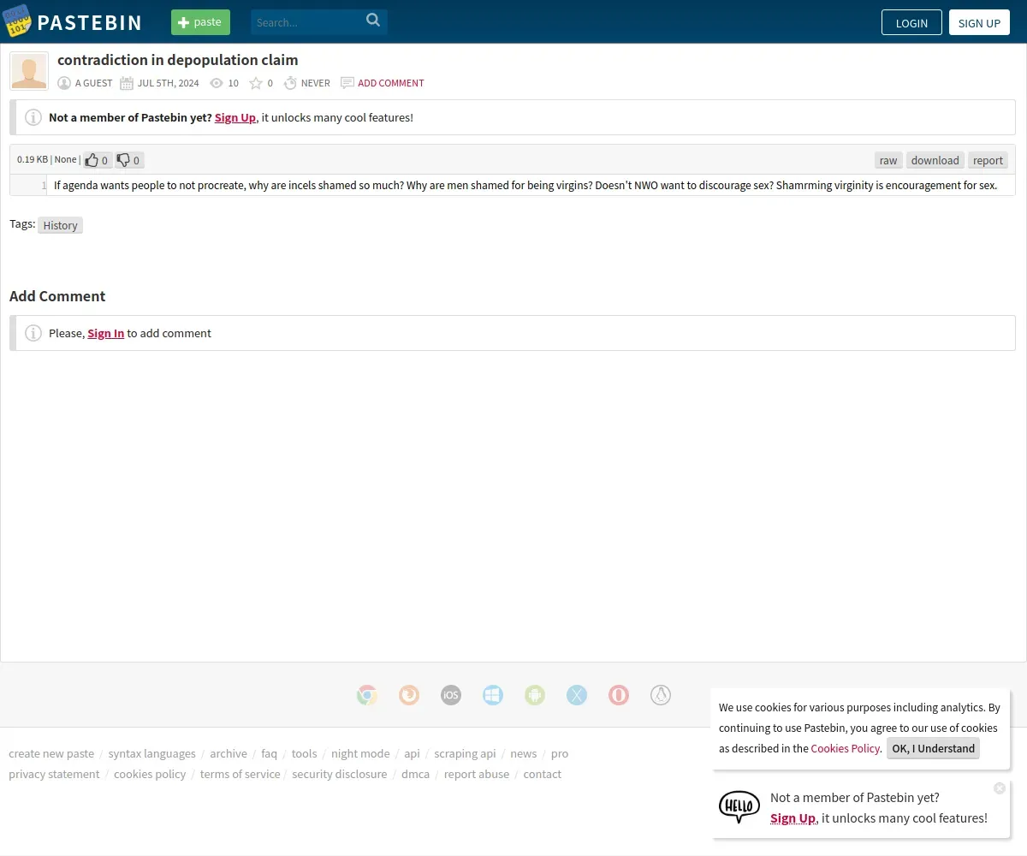Close the Hello sign-up popup
1027x856 pixels.
coord(1000,788)
